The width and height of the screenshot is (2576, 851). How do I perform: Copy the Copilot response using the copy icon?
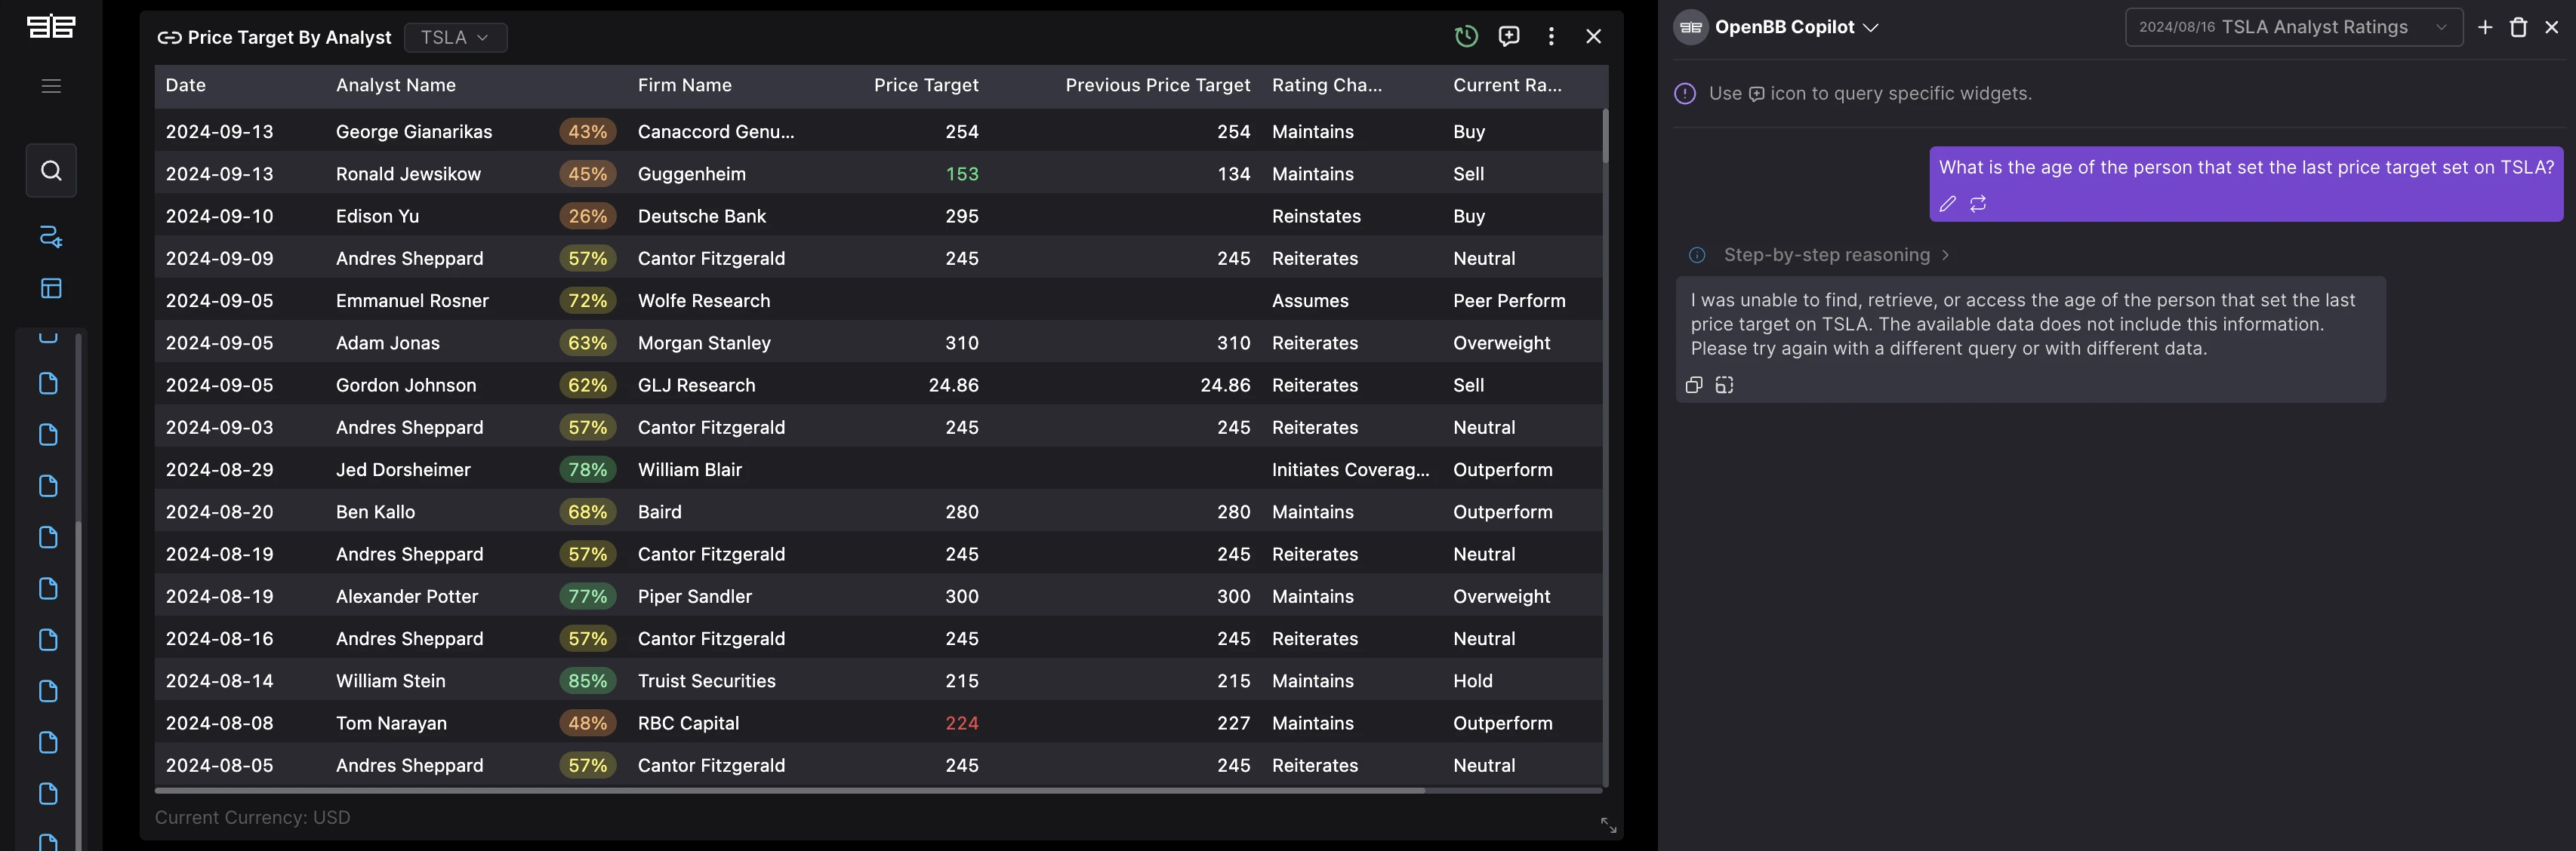pos(1694,386)
